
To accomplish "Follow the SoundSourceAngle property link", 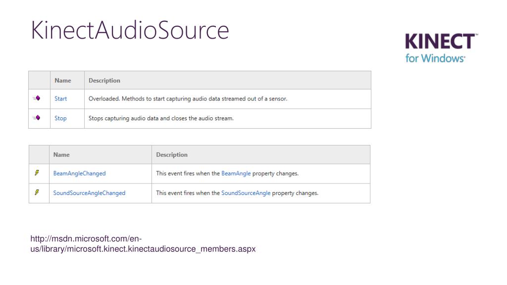I will [246, 193].
